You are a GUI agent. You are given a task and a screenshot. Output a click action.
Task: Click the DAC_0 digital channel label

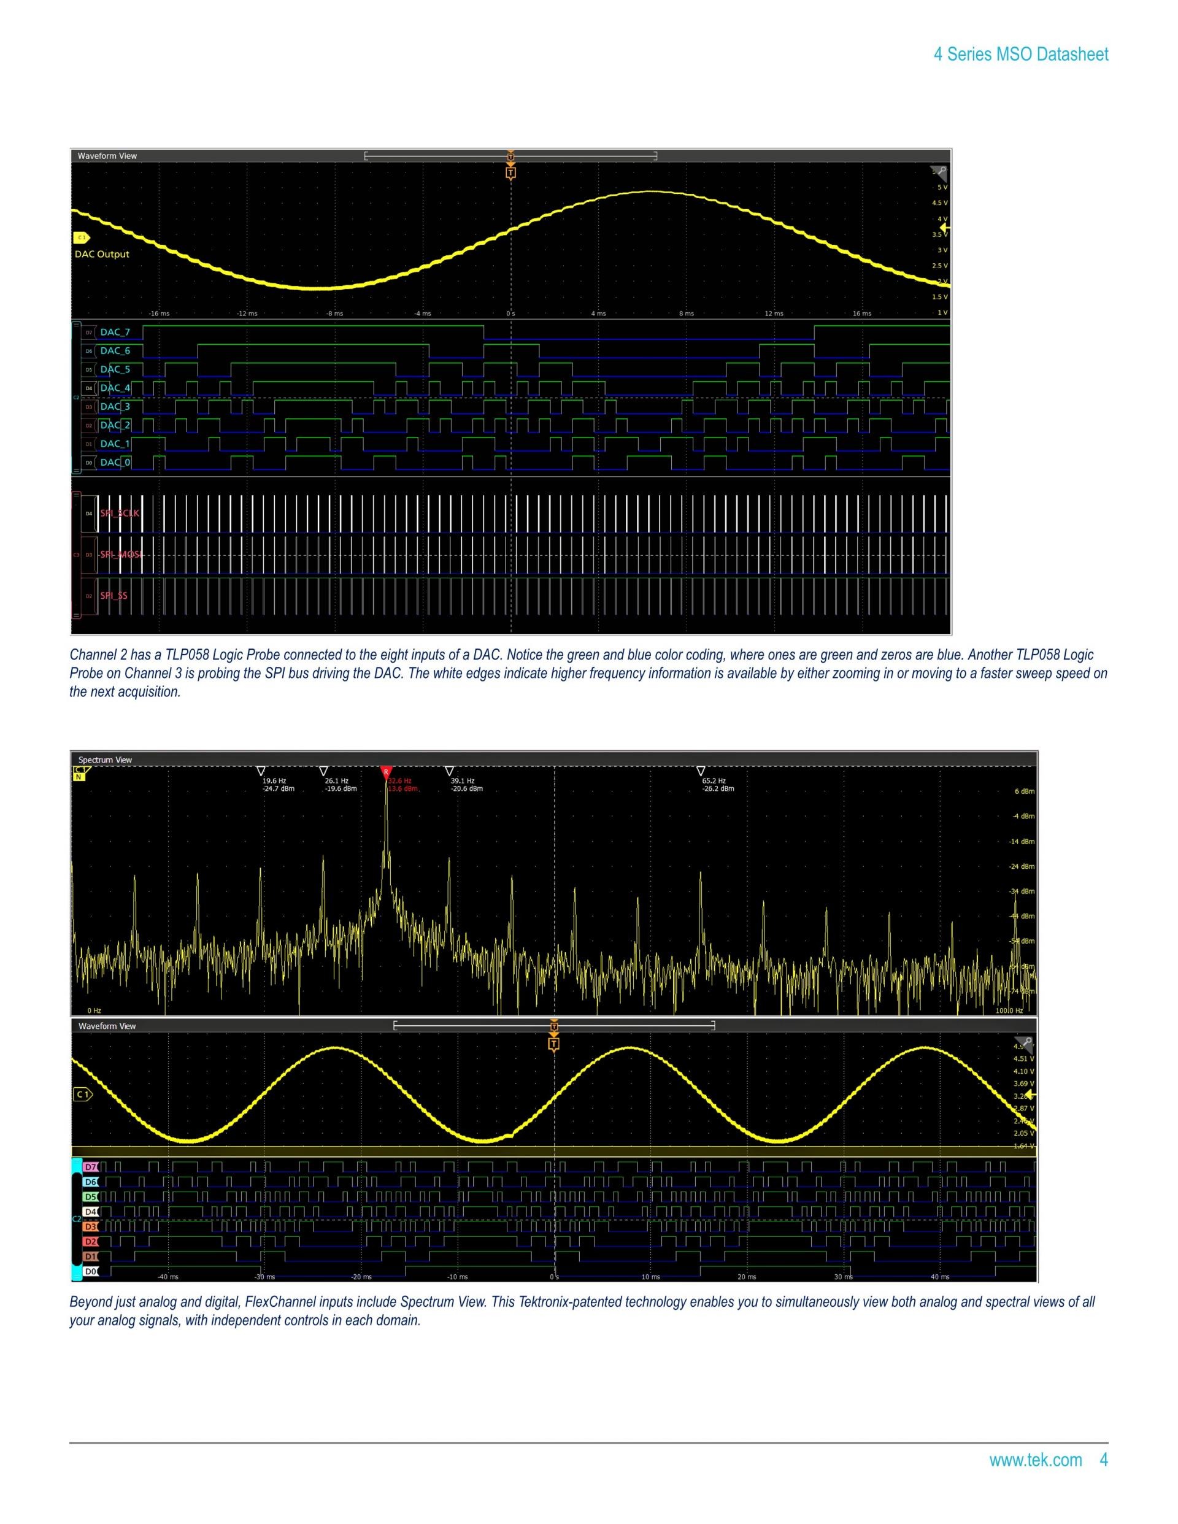click(115, 462)
